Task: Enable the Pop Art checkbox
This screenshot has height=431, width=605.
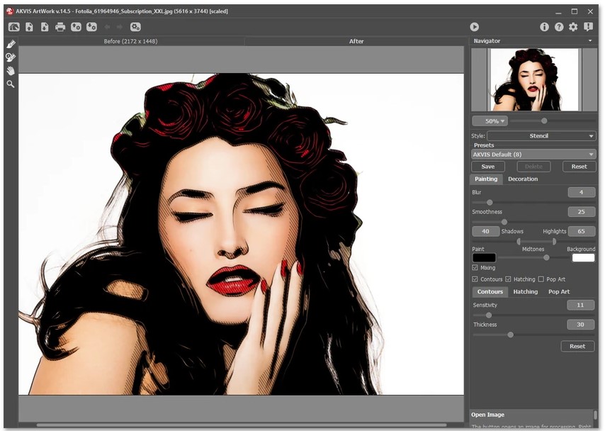Action: (541, 279)
